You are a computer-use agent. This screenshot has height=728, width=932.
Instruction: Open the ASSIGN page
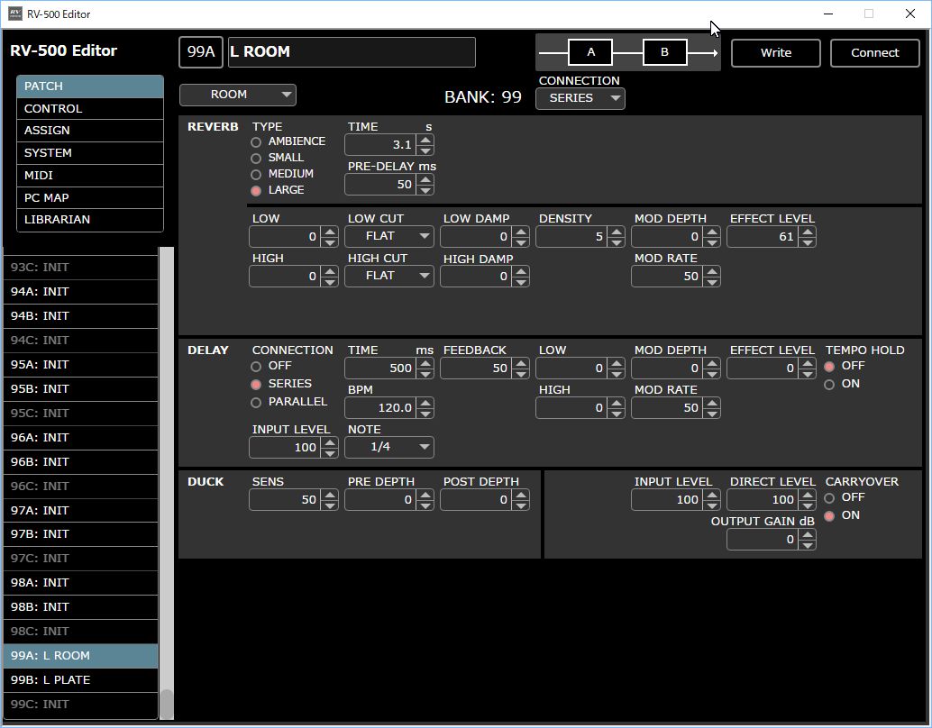click(x=90, y=131)
